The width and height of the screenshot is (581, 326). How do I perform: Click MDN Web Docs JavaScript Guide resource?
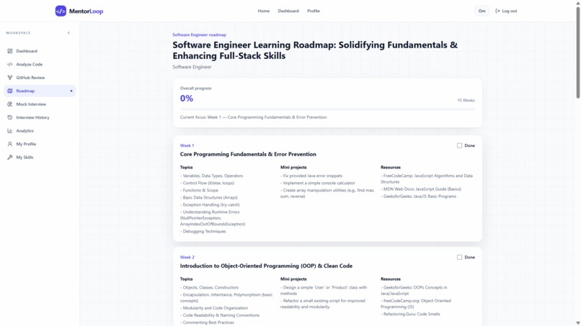pos(421,189)
